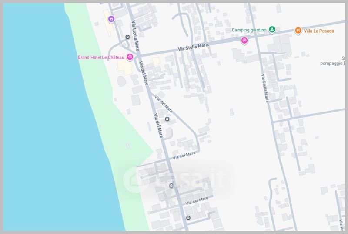Open the orange Villa La Posada restaurant marker
This screenshot has height=234, width=348.
(298, 31)
